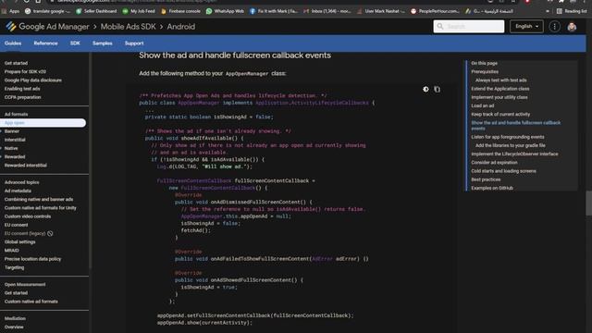
Task: Switch to the Samples tab
Action: coord(103,43)
